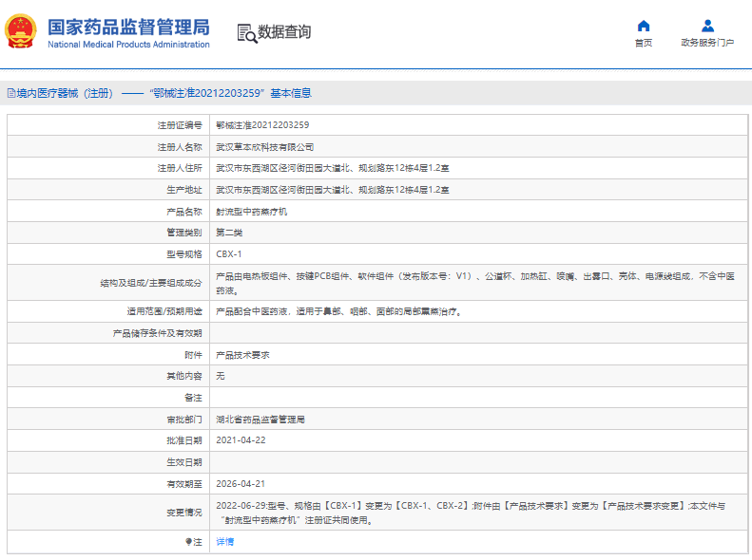This screenshot has height=560, width=752.
Task: Open 政务服务门户 link
Action: [x=707, y=43]
